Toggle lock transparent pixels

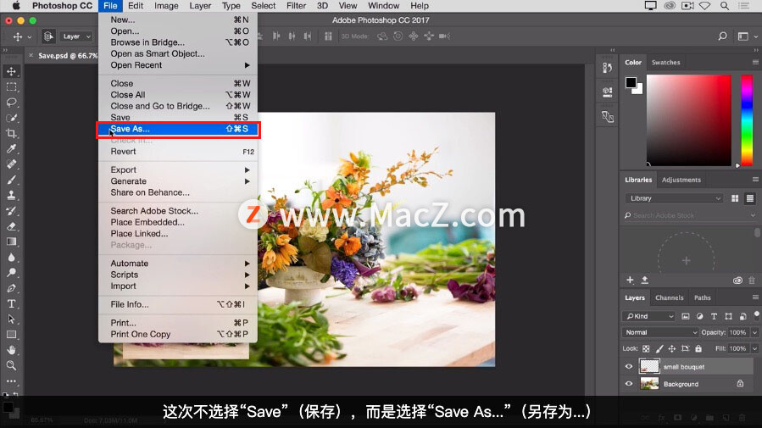point(646,349)
